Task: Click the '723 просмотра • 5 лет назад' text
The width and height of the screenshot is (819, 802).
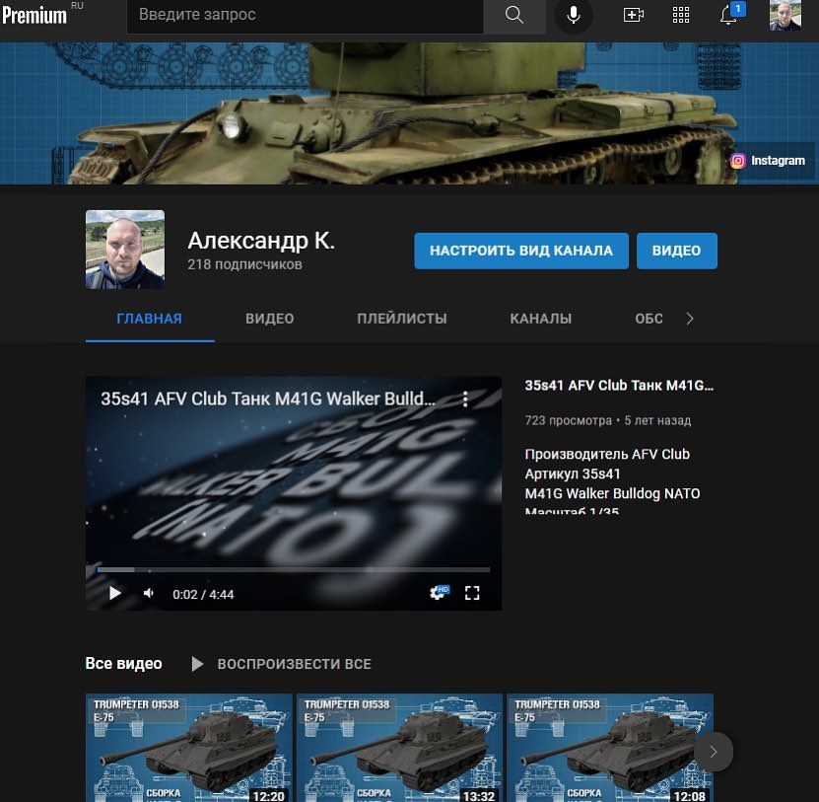Action: coord(608,420)
